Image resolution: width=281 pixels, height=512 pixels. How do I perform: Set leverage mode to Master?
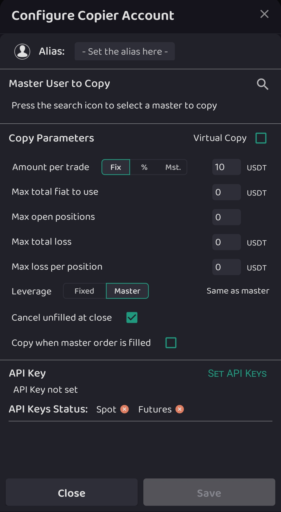tap(127, 291)
